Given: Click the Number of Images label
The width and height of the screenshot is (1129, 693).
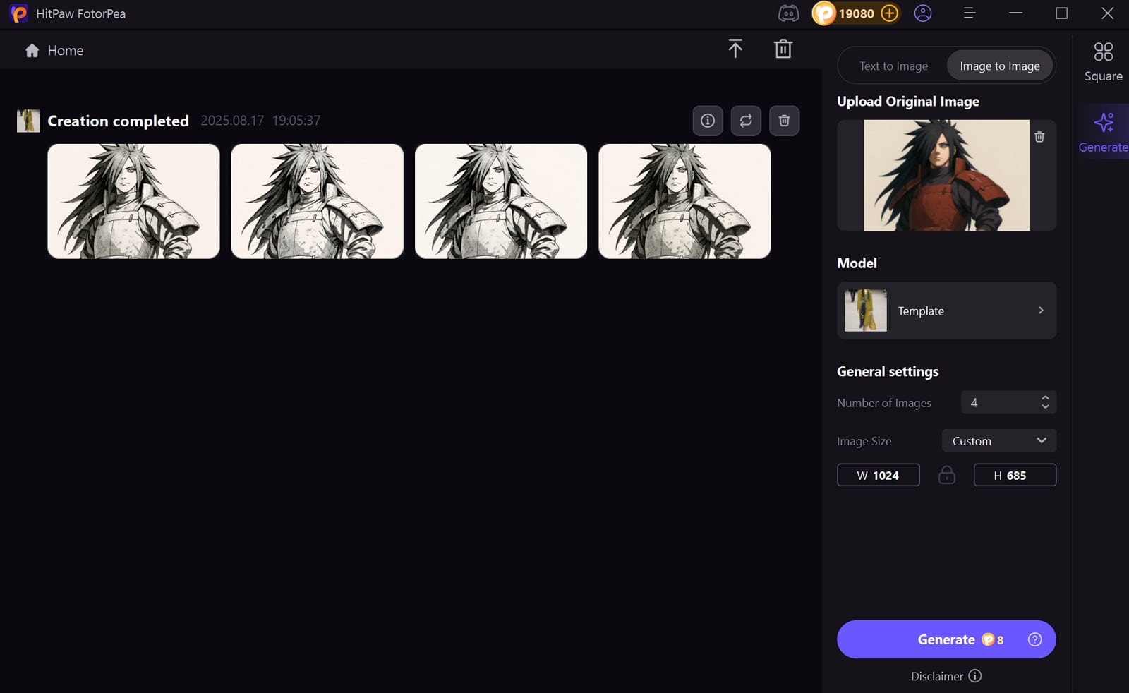Looking at the screenshot, I should pyautogui.click(x=884, y=402).
